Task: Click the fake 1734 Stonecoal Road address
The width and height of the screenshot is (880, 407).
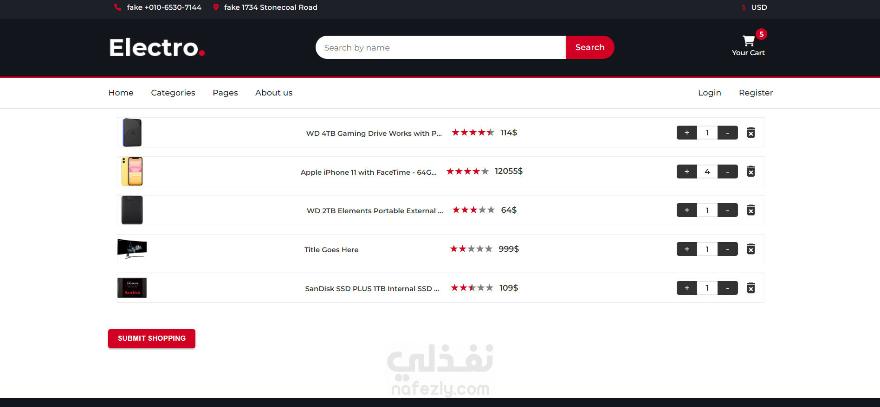Action: coord(271,7)
